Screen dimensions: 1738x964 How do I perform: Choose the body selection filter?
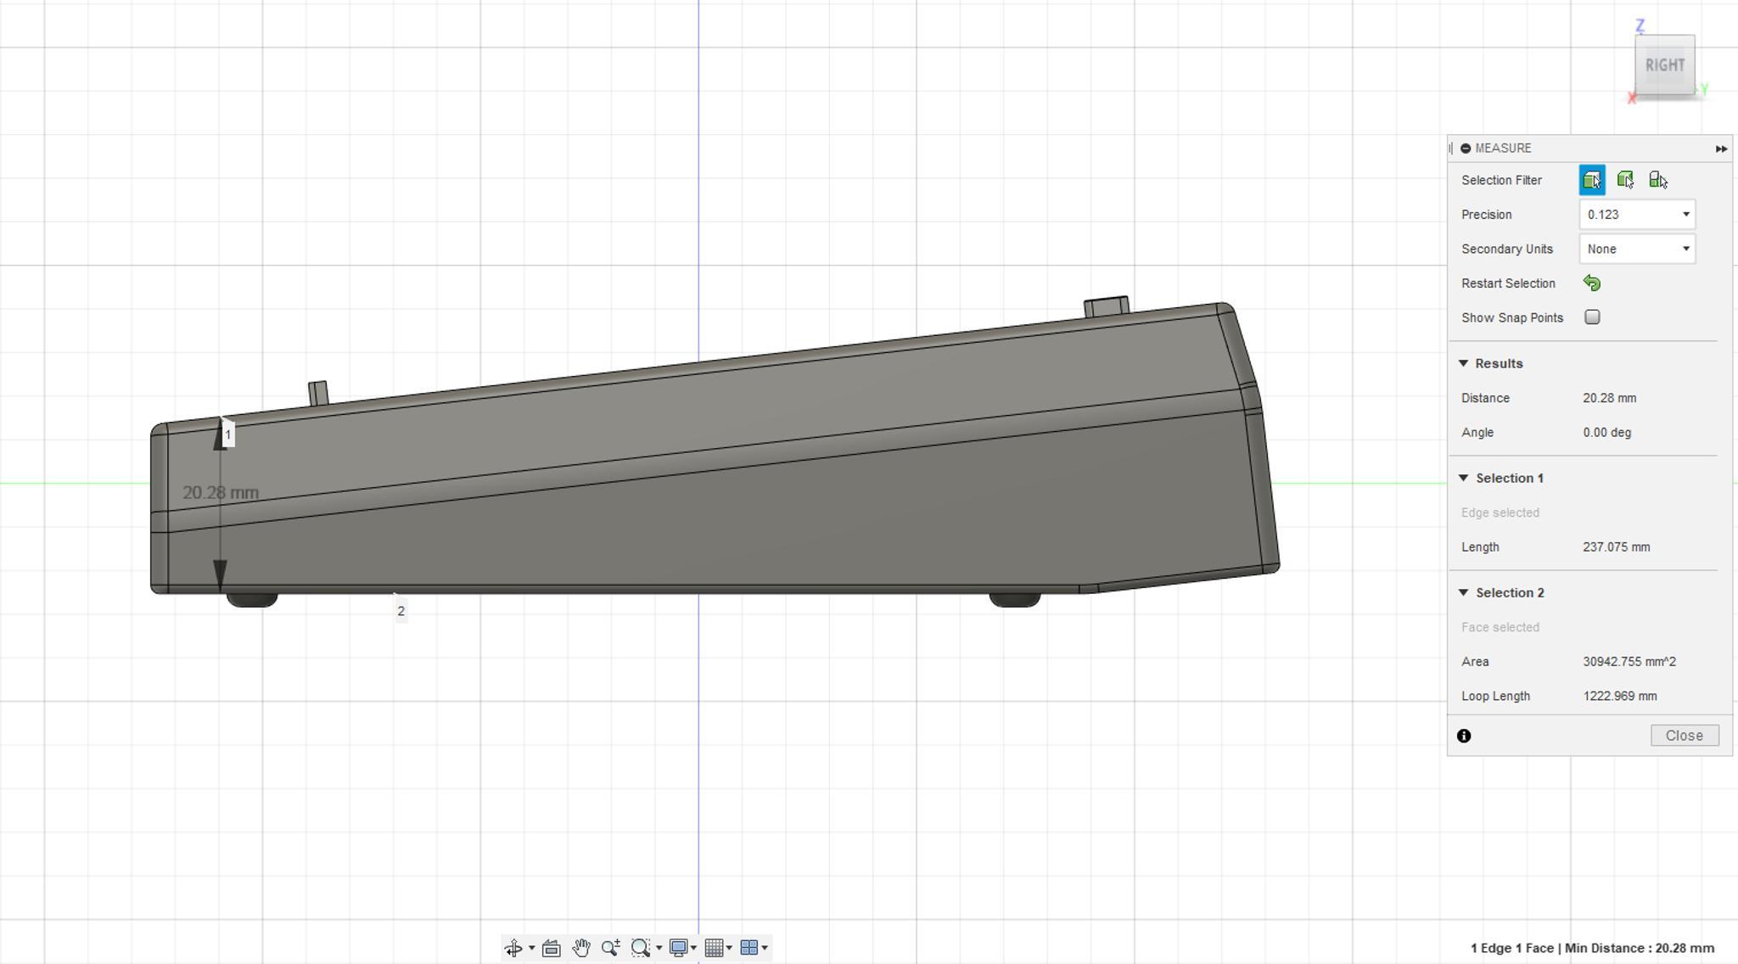click(1625, 180)
